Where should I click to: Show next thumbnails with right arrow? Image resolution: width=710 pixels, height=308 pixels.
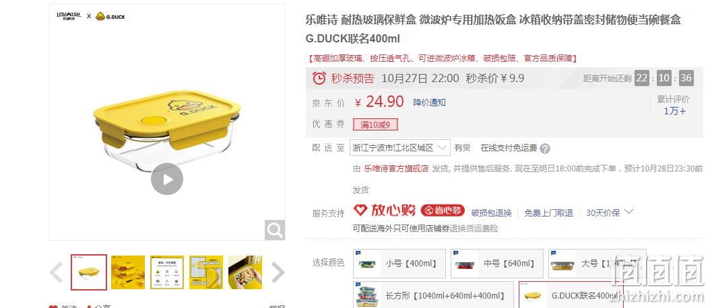278,272
